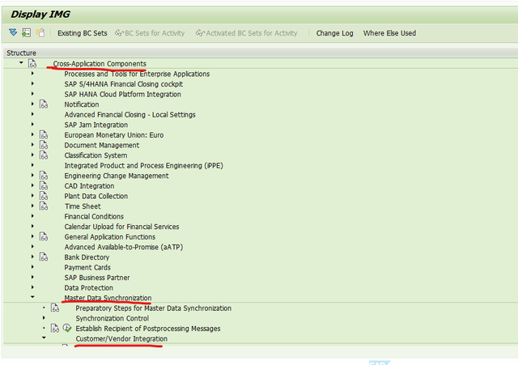Expand the Data Protection node
This screenshot has height=365, width=518.
[32, 287]
